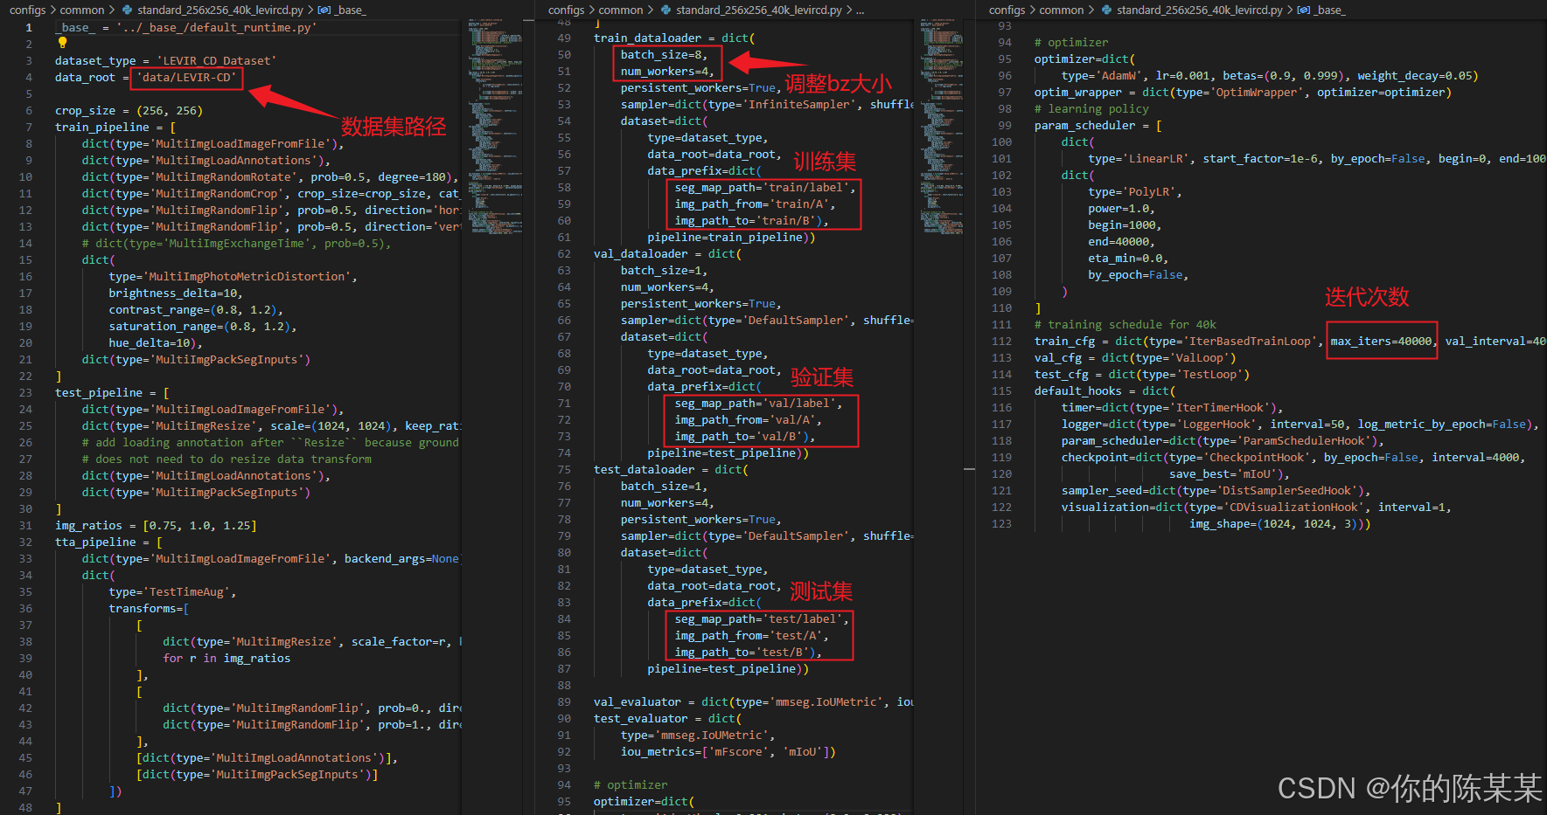The height and width of the screenshot is (815, 1547).
Task: Click the symbol icon before _base_ in right breadcrumb
Action: click(1304, 10)
